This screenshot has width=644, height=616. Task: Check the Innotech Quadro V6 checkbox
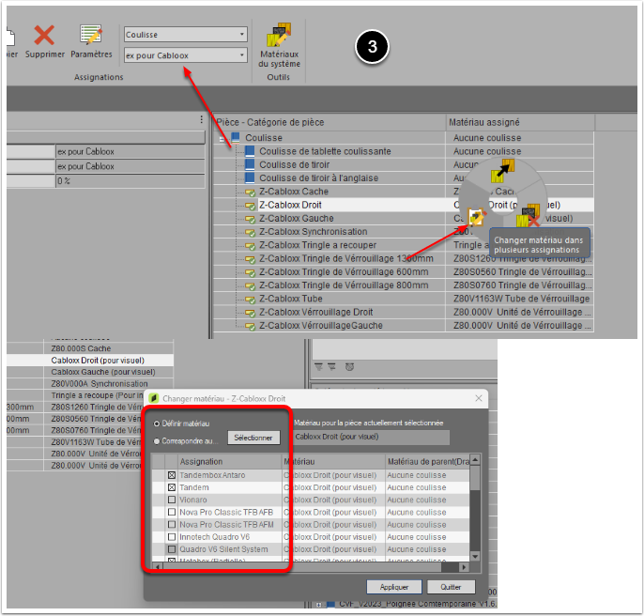tap(172, 537)
